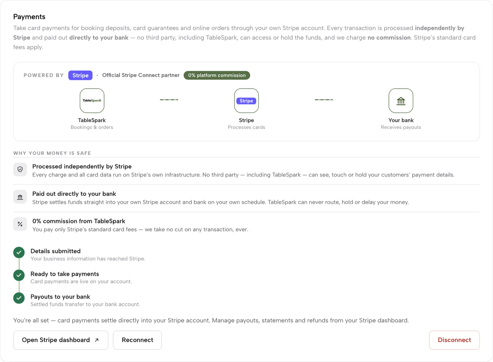
Task: Click the external-link arrow on Open Stripe dashboard
Action: pyautogui.click(x=97, y=340)
